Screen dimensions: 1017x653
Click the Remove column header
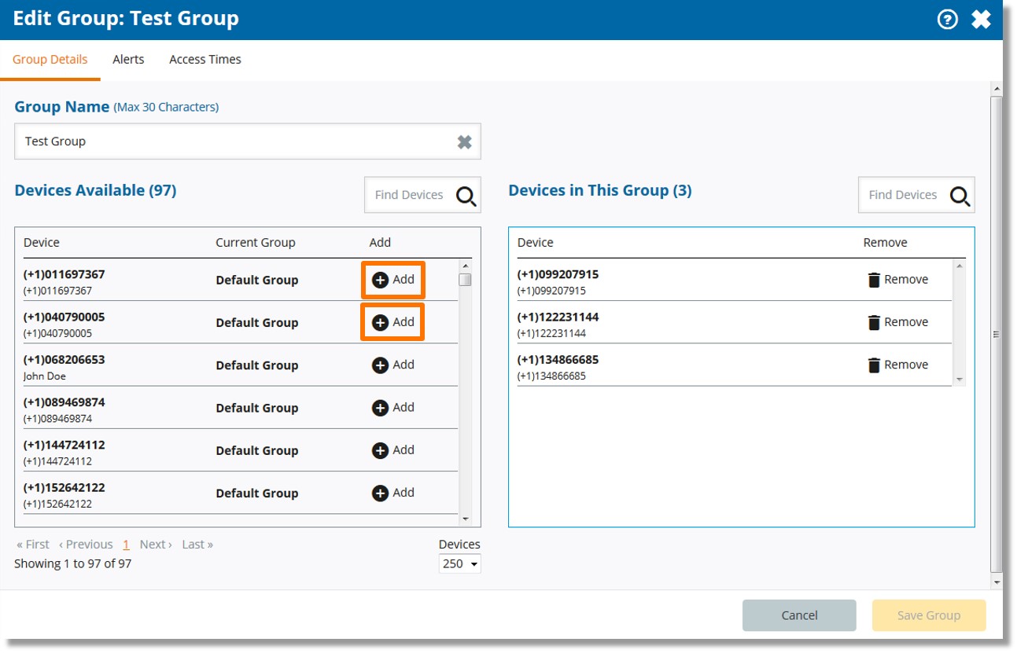(885, 243)
